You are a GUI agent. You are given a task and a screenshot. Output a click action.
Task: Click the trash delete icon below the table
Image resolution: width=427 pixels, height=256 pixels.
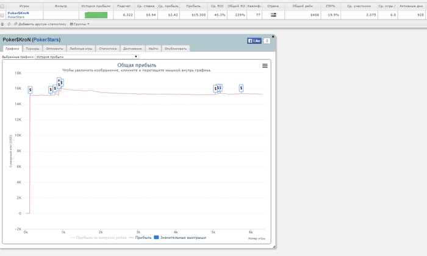pyautogui.click(x=2, y=24)
